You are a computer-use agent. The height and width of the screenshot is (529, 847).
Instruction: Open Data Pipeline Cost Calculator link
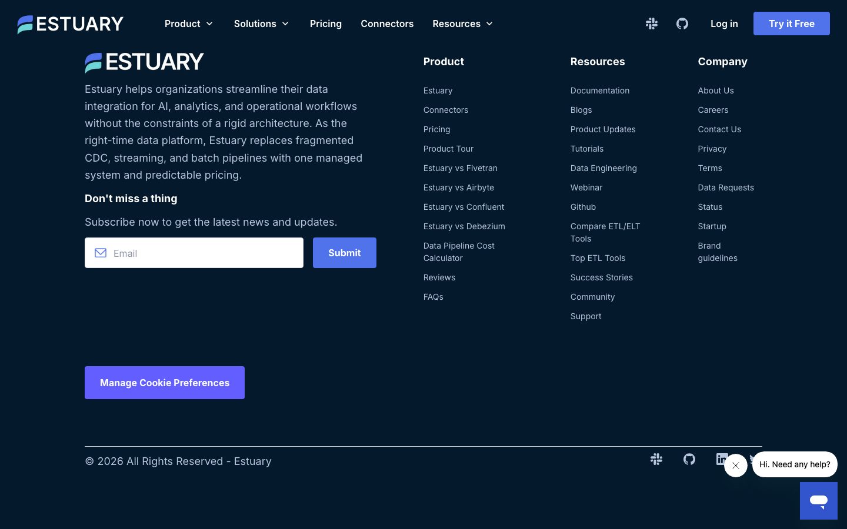pos(459,252)
